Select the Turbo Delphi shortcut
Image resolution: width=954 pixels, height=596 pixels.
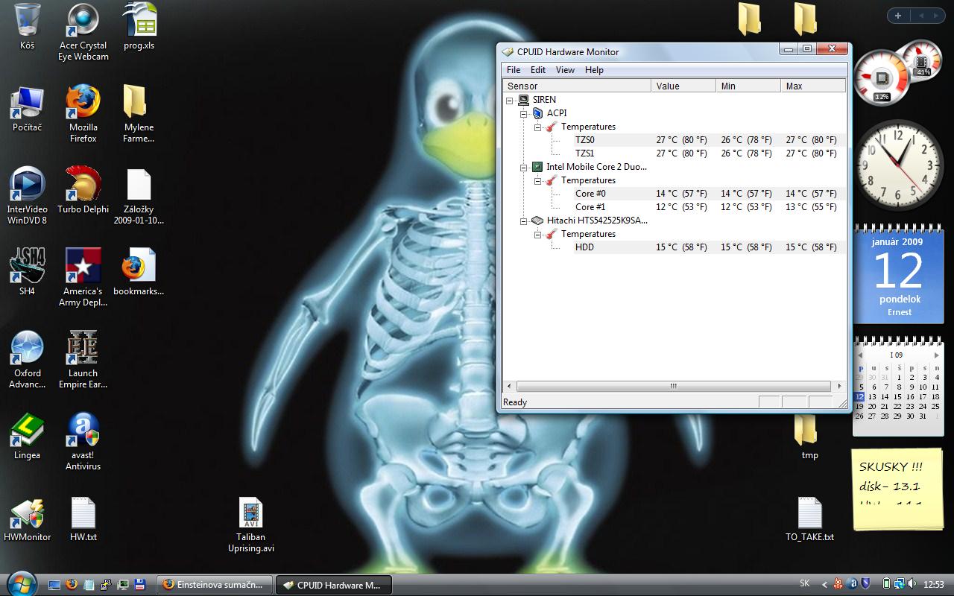pyautogui.click(x=83, y=191)
